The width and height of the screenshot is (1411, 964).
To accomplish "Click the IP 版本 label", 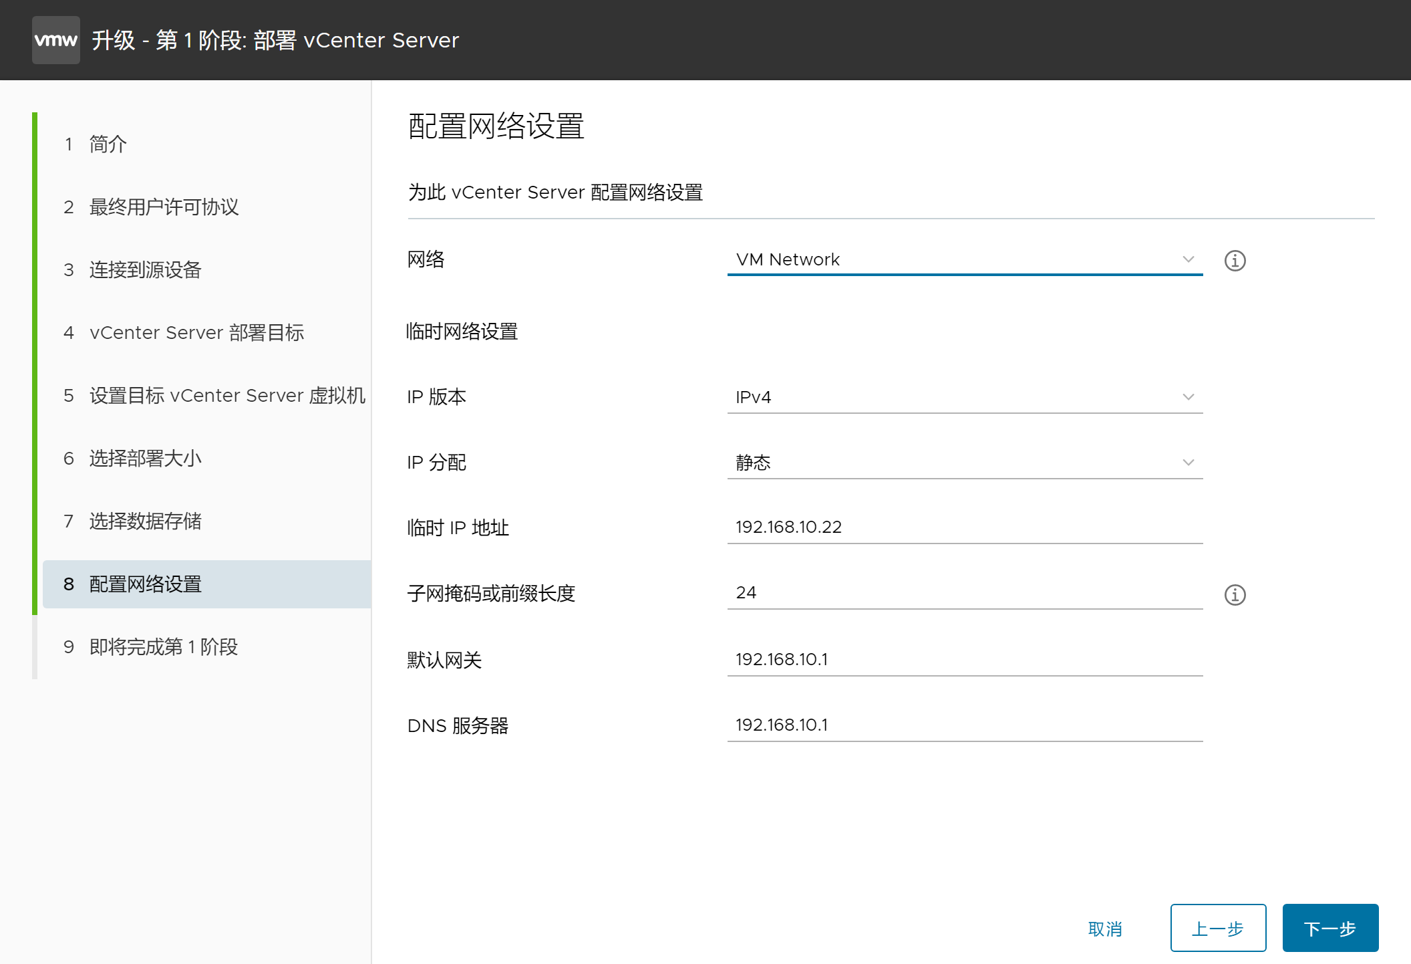I will click(x=437, y=397).
